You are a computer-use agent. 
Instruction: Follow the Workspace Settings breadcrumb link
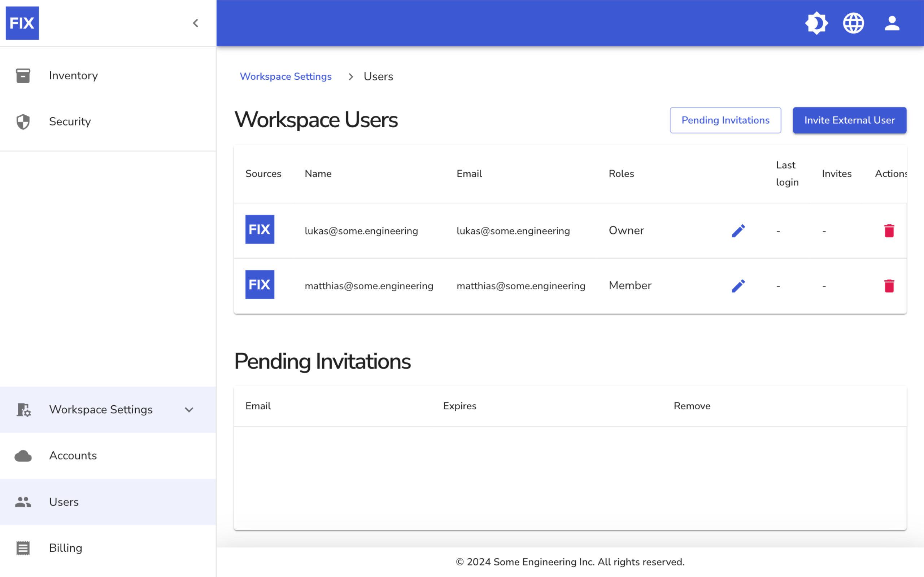click(286, 76)
